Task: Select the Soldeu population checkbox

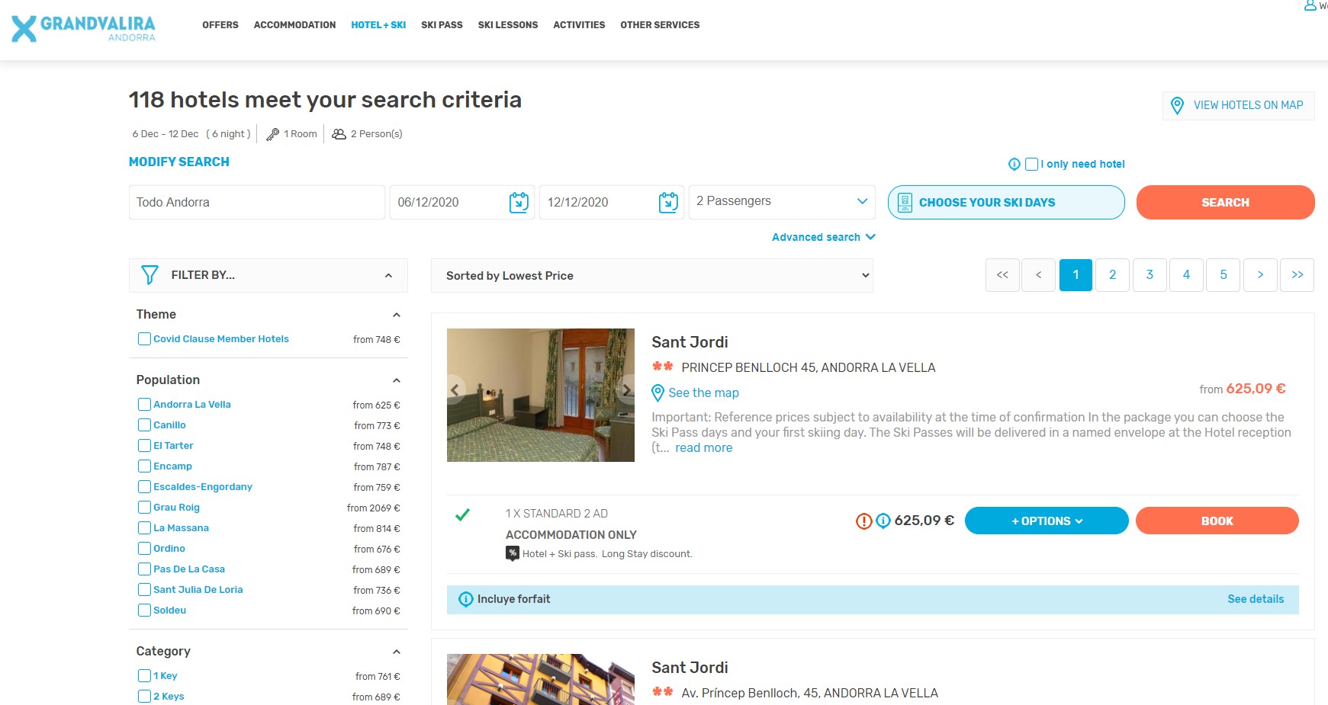Action: point(144,610)
